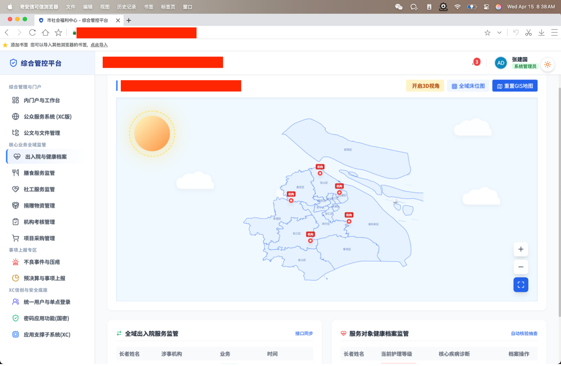The height and width of the screenshot is (366, 561).
Task: Go to browser home page
Action: coord(46,32)
